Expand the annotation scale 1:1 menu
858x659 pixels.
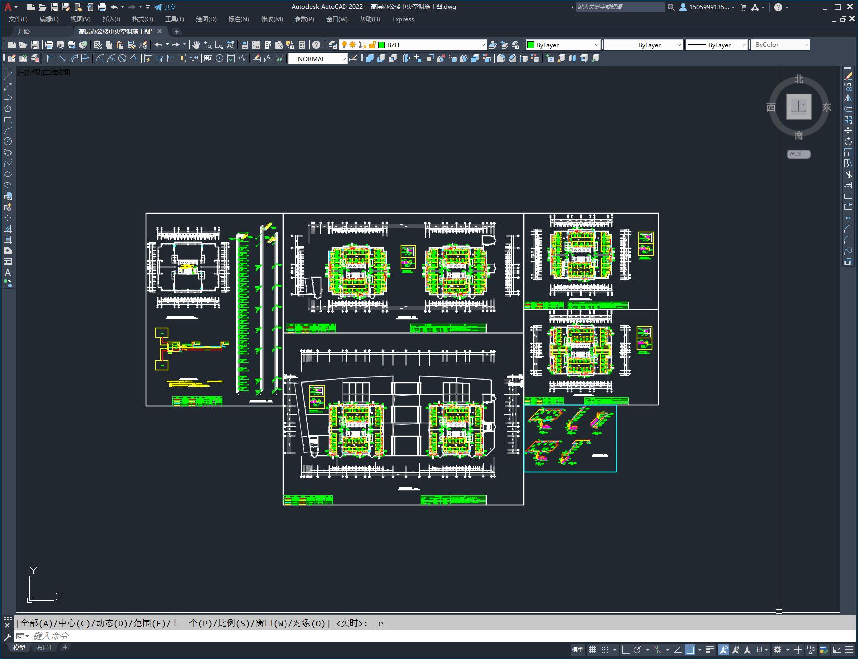point(762,649)
